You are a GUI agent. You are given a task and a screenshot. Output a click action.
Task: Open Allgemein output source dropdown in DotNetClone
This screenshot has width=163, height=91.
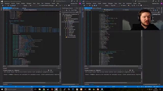(x=27, y=70)
